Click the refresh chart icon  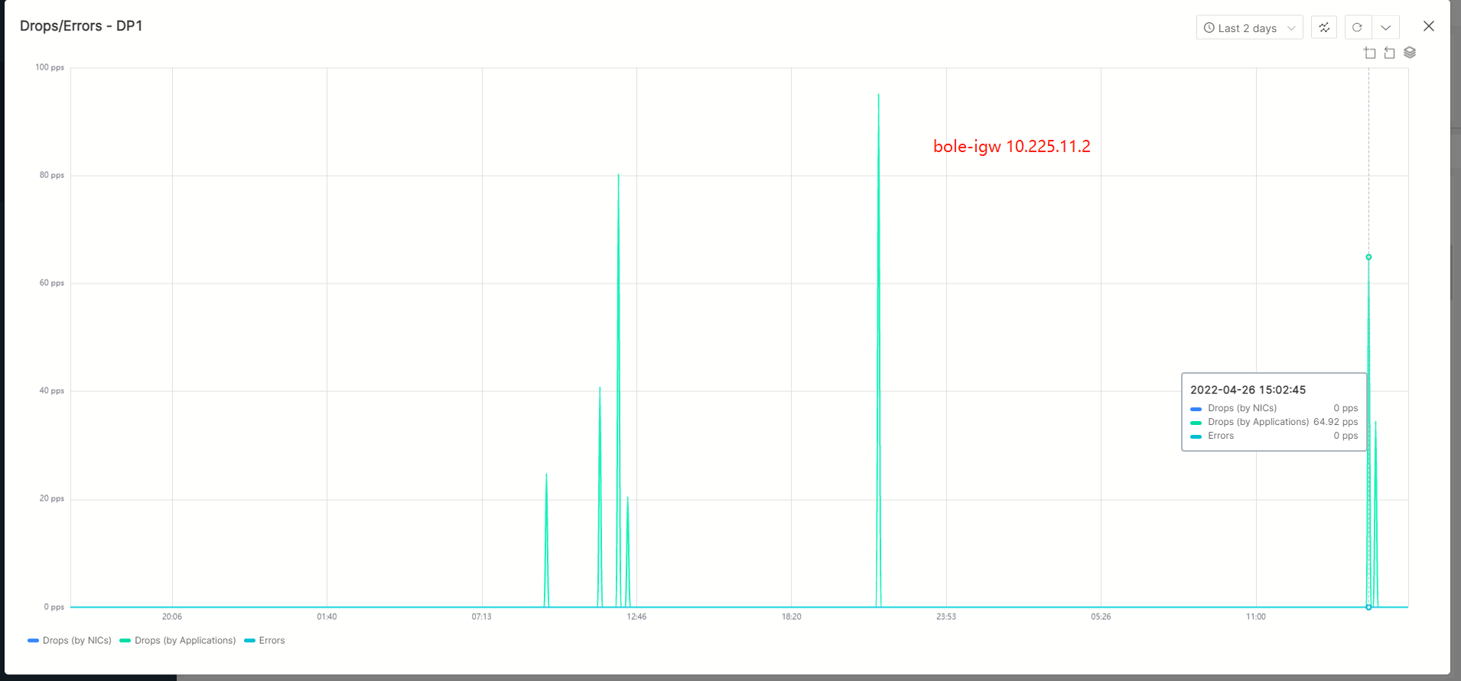[x=1357, y=28]
